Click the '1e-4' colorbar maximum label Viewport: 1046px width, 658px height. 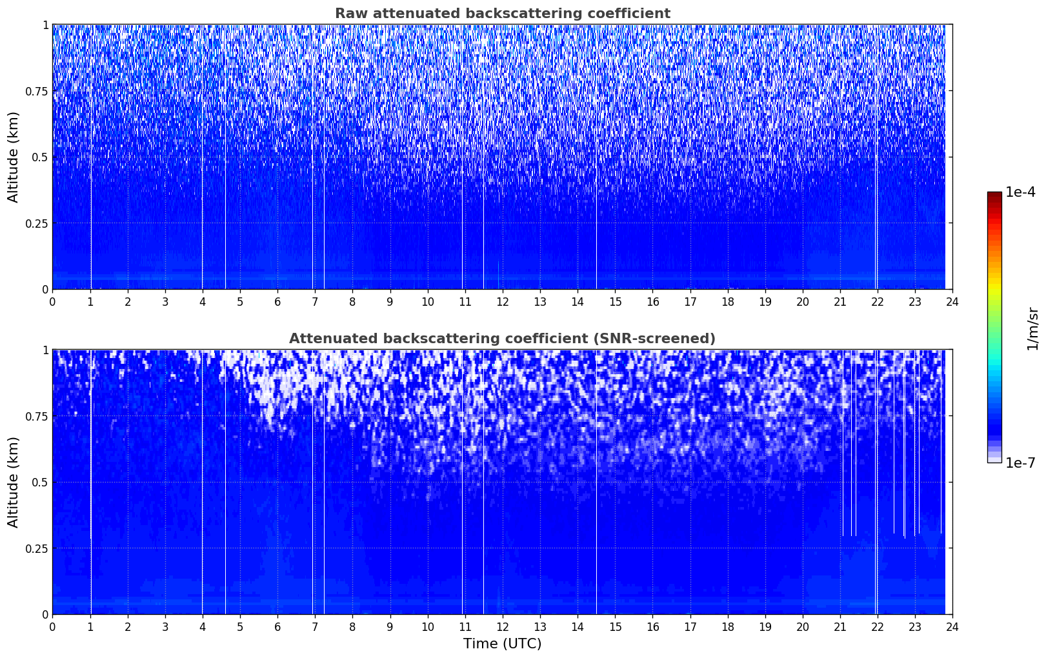pyautogui.click(x=1020, y=192)
